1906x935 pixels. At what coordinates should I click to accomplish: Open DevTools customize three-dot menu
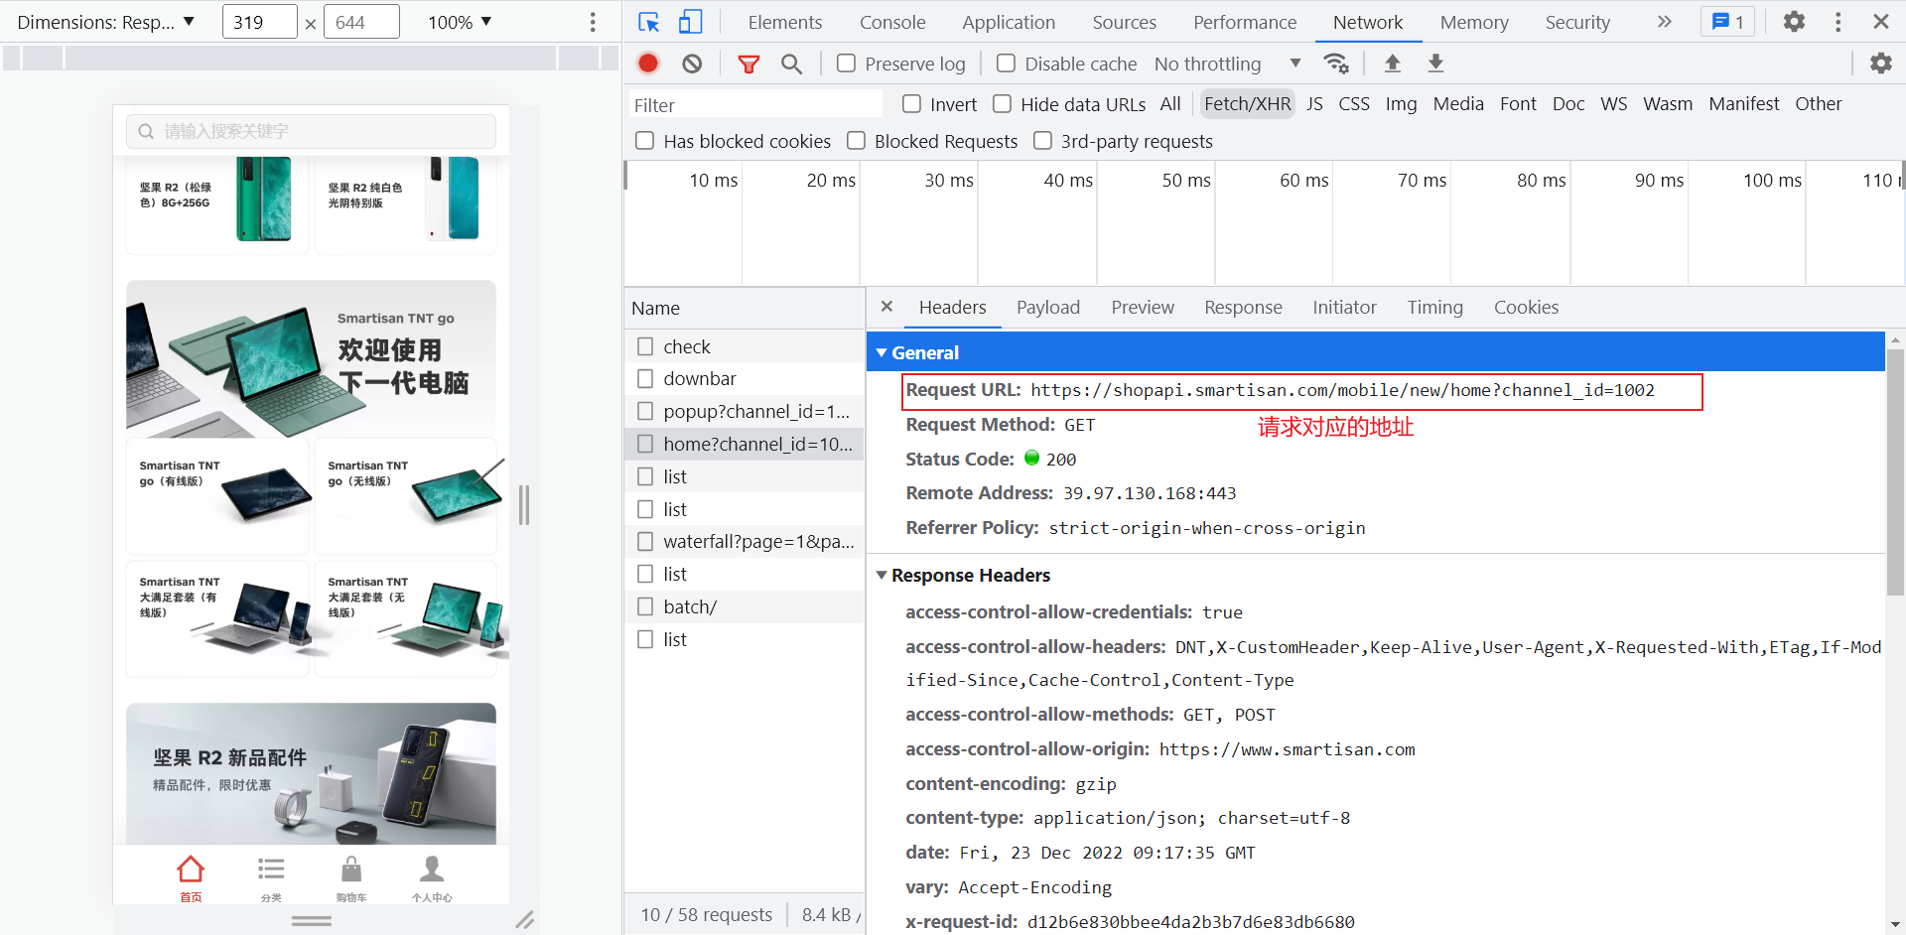coord(1838,22)
